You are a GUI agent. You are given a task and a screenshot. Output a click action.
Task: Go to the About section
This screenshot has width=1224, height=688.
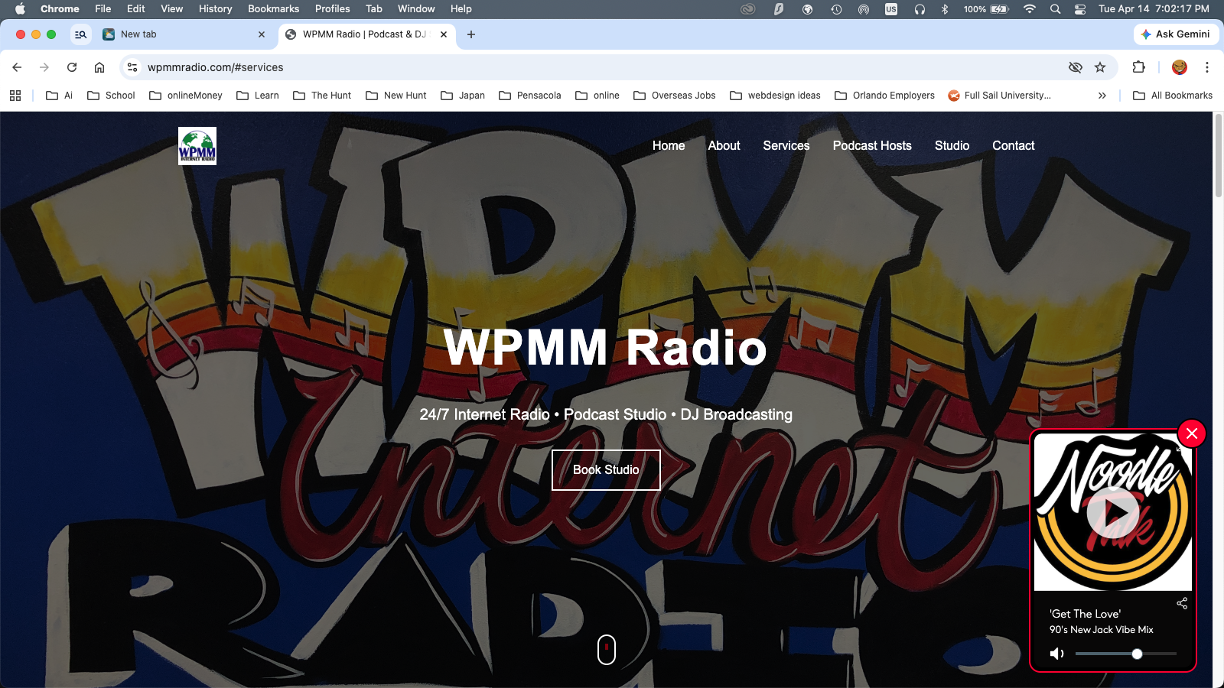[724, 146]
